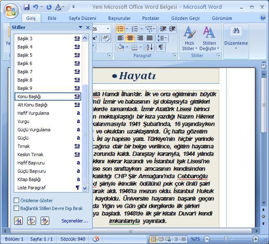This screenshot has width=269, height=244.
Task: Open the Office Button menu
Action: [x=11, y=11]
